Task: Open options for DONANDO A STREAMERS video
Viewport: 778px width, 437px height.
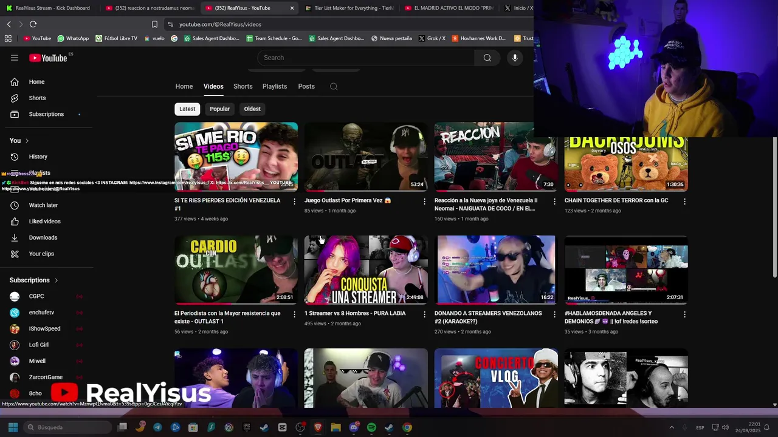Action: (554, 314)
